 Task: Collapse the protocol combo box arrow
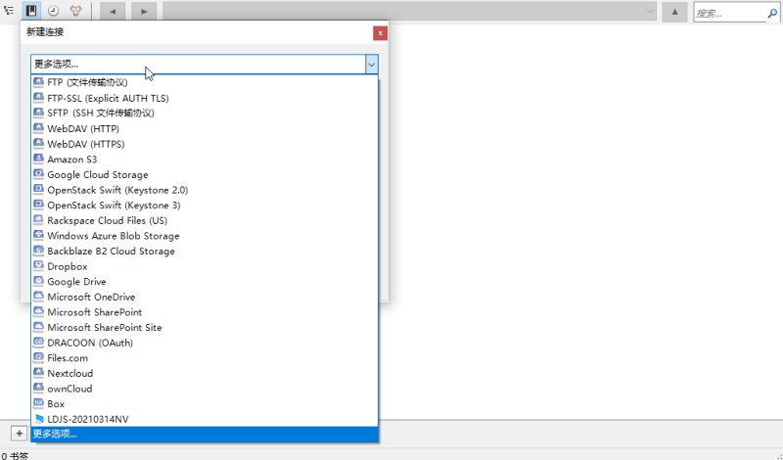pos(372,65)
